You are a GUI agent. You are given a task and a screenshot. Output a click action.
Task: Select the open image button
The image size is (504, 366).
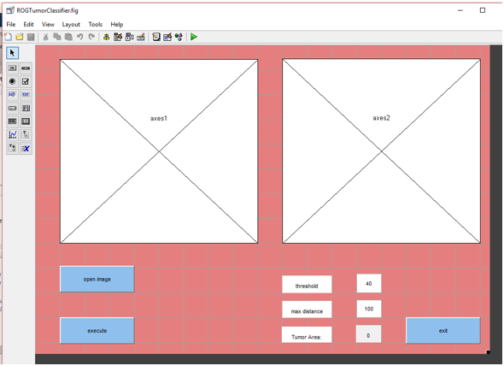tap(97, 279)
